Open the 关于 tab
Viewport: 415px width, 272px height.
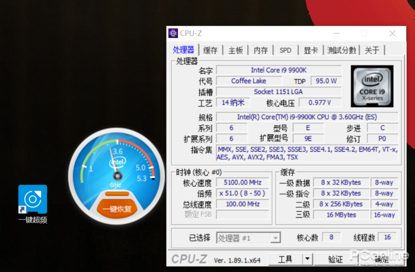point(372,50)
